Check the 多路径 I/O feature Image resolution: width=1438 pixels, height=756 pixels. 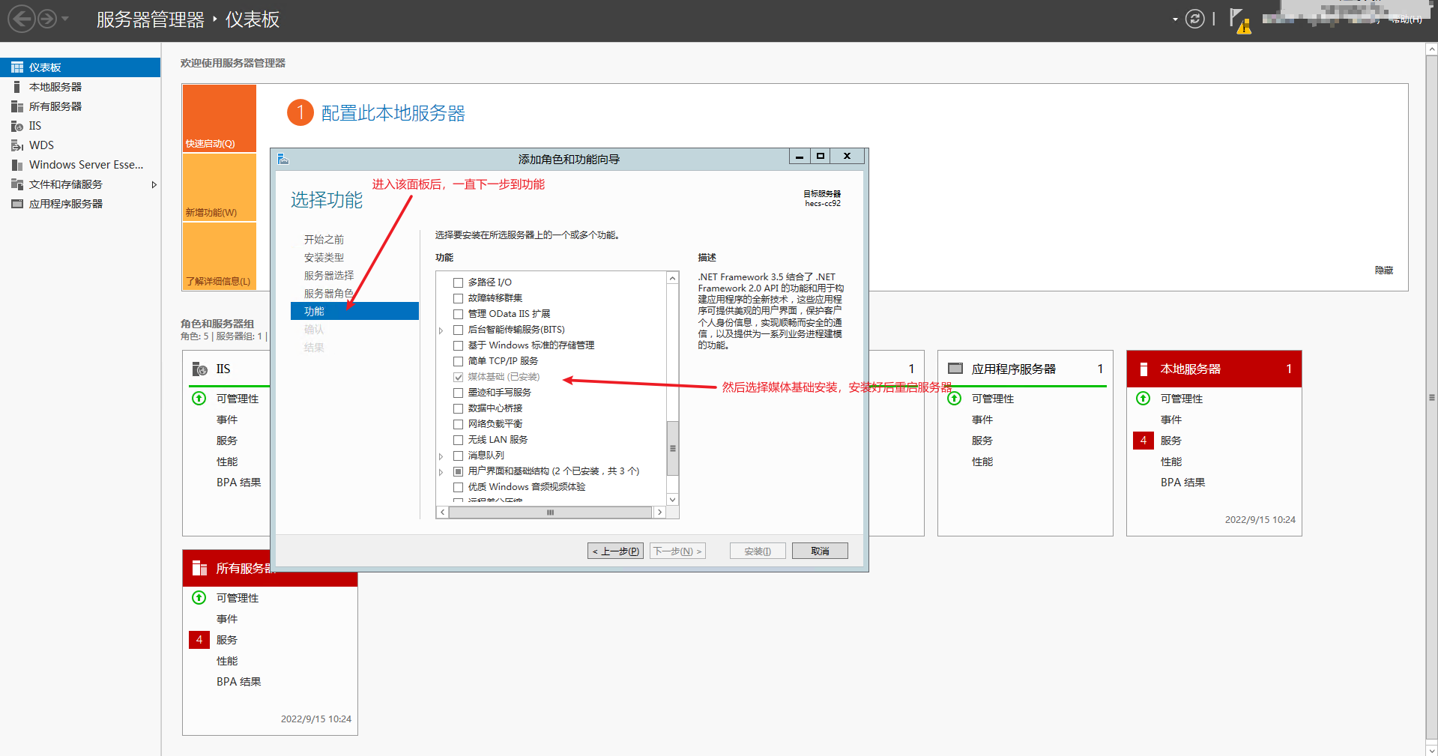[458, 282]
